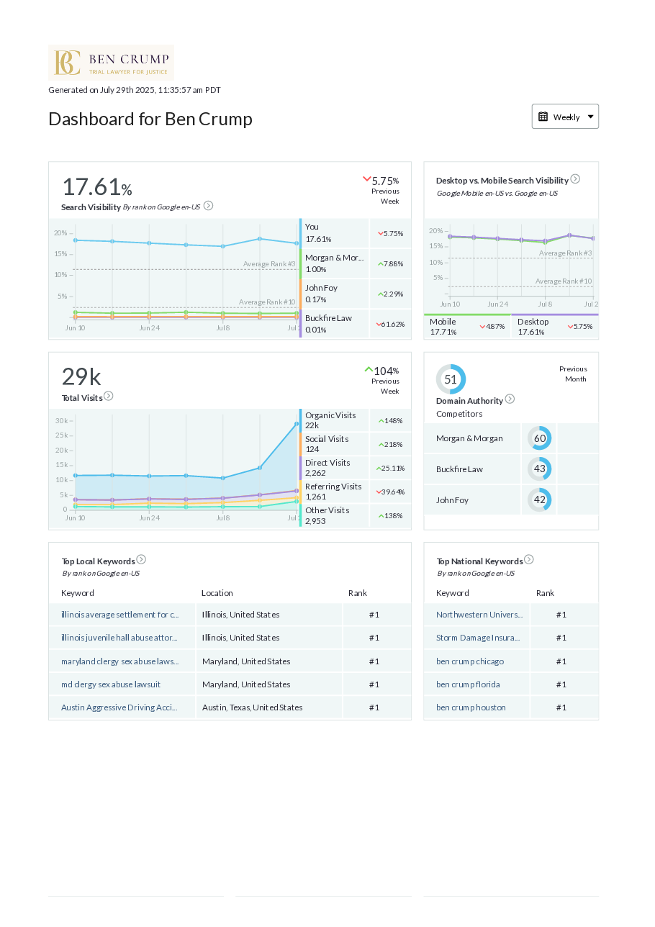Image resolution: width=655 pixels, height=927 pixels.
Task: Click the Buckfire Law color bar in legend
Action: (301, 324)
